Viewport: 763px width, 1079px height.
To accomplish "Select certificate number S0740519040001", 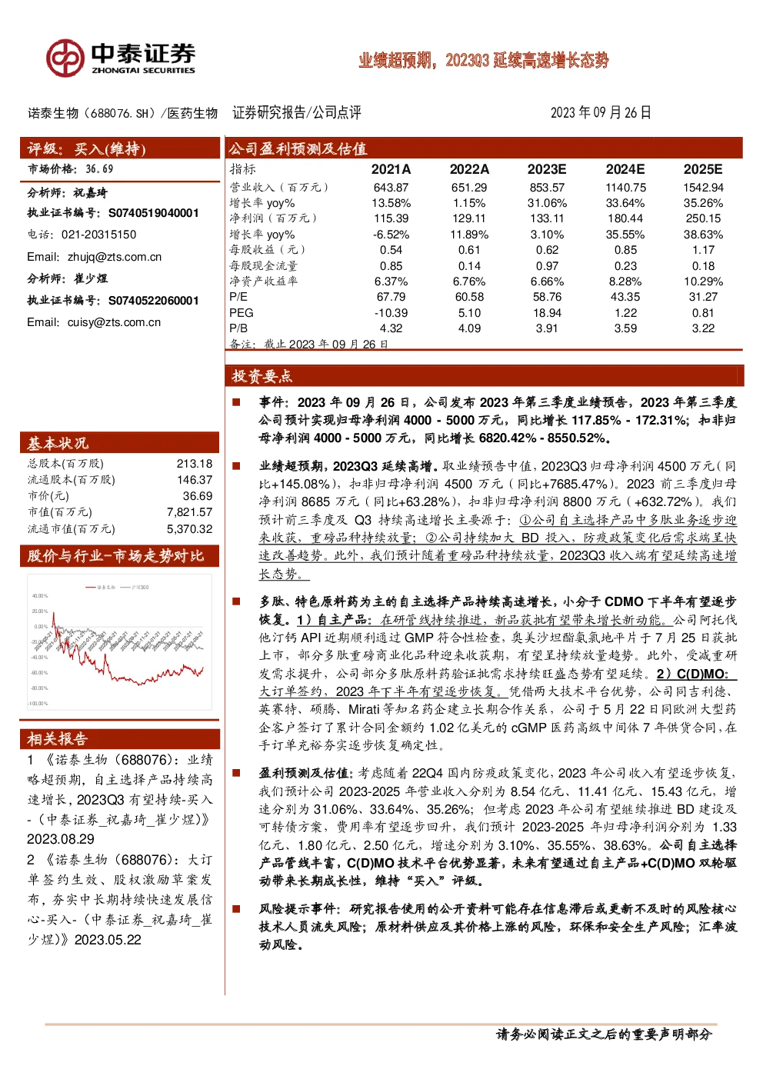I will (154, 213).
